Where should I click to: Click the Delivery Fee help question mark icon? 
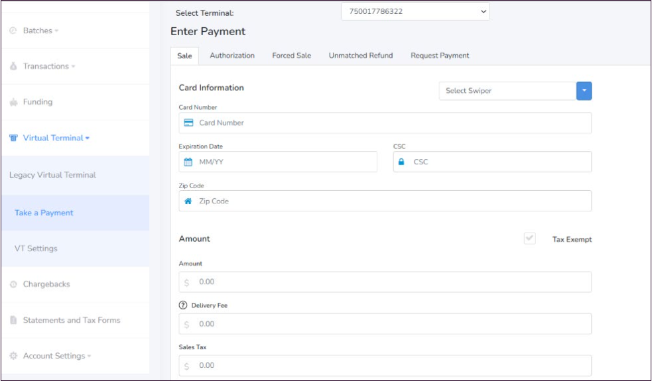183,305
